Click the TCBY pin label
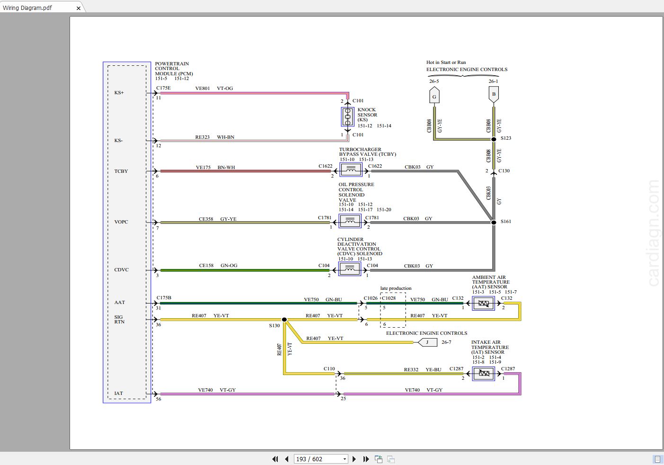The image size is (664, 465). tap(121, 171)
